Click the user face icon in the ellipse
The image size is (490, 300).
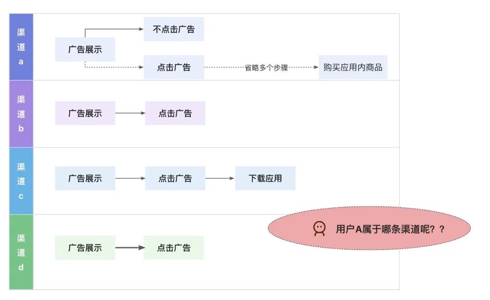[x=319, y=229]
